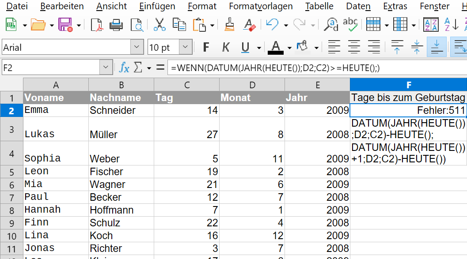Open the Tabelle menu

click(x=319, y=6)
